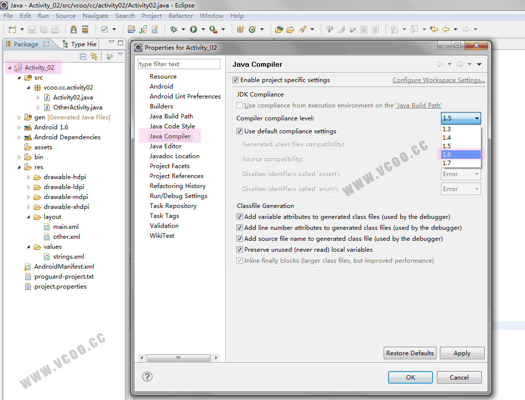
Task: Click the type filter text field
Action: 179,64
